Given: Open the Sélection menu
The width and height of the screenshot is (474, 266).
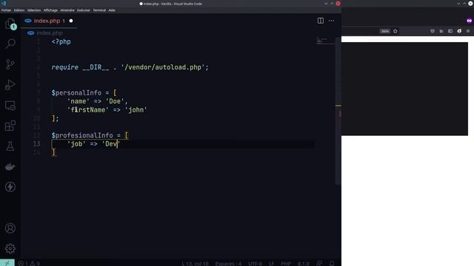Looking at the screenshot, I should [34, 10].
